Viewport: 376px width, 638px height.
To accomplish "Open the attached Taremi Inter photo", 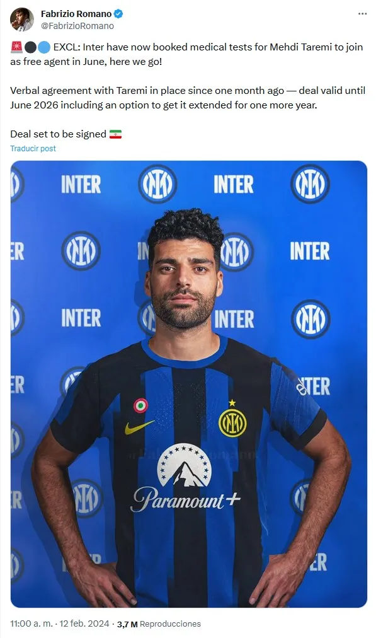I will tap(188, 384).
